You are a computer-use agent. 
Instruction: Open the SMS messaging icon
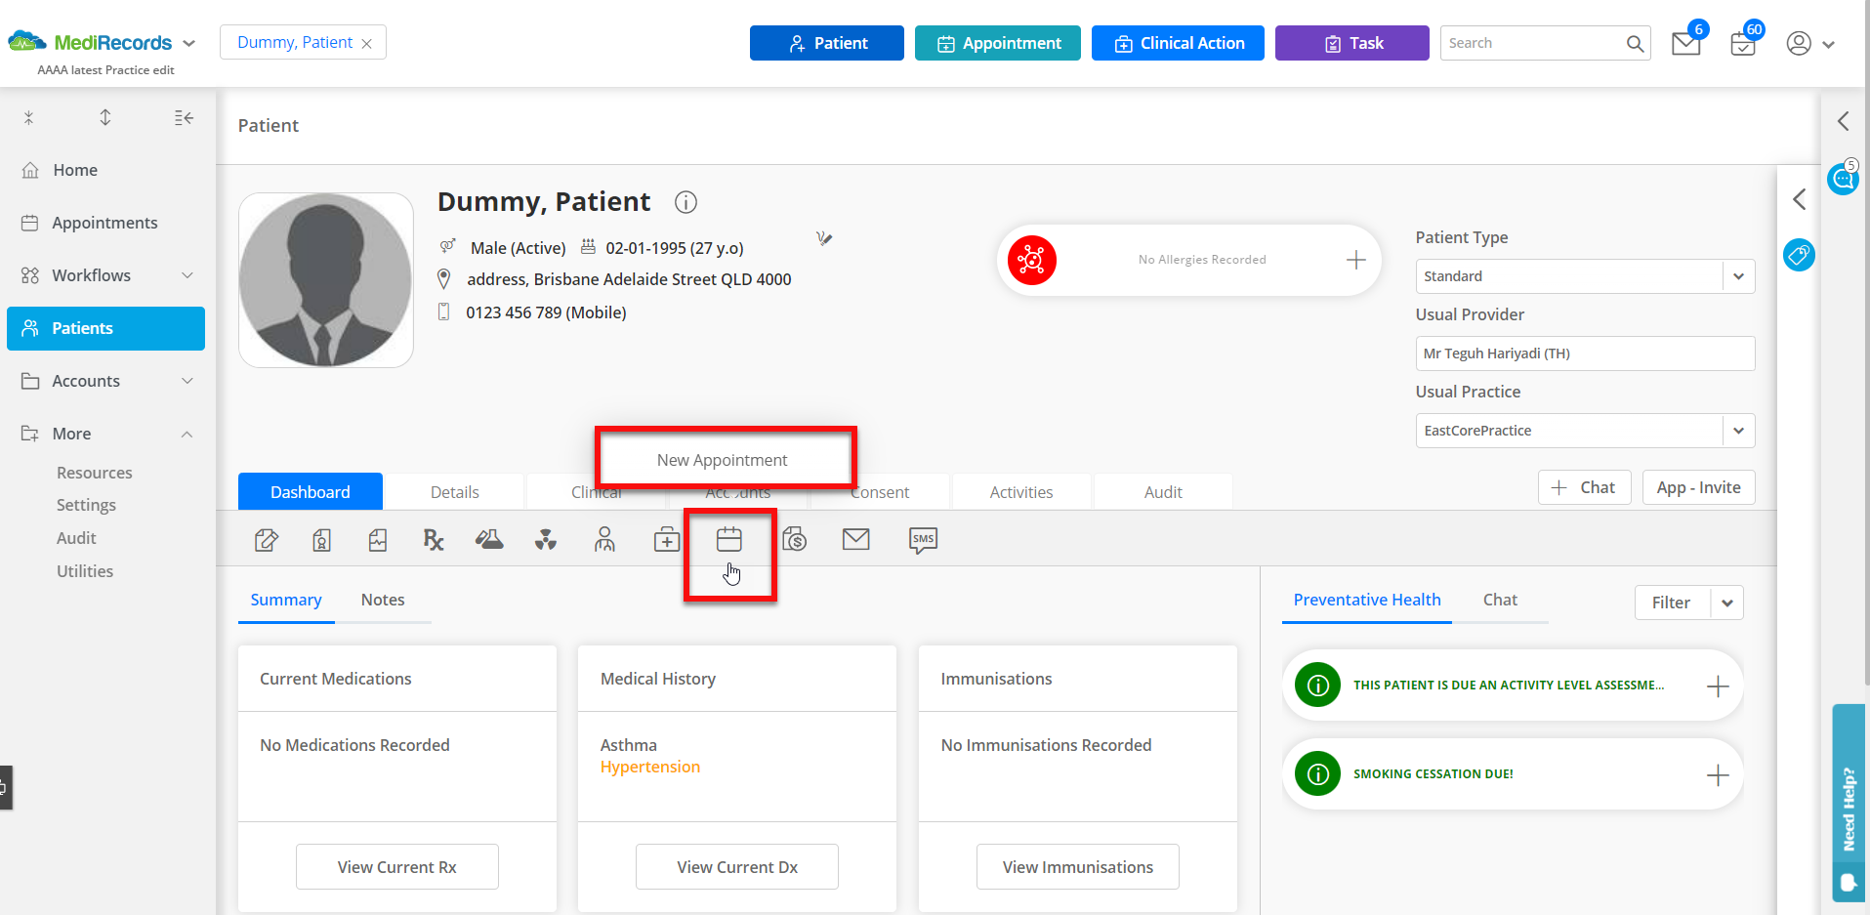(x=922, y=539)
